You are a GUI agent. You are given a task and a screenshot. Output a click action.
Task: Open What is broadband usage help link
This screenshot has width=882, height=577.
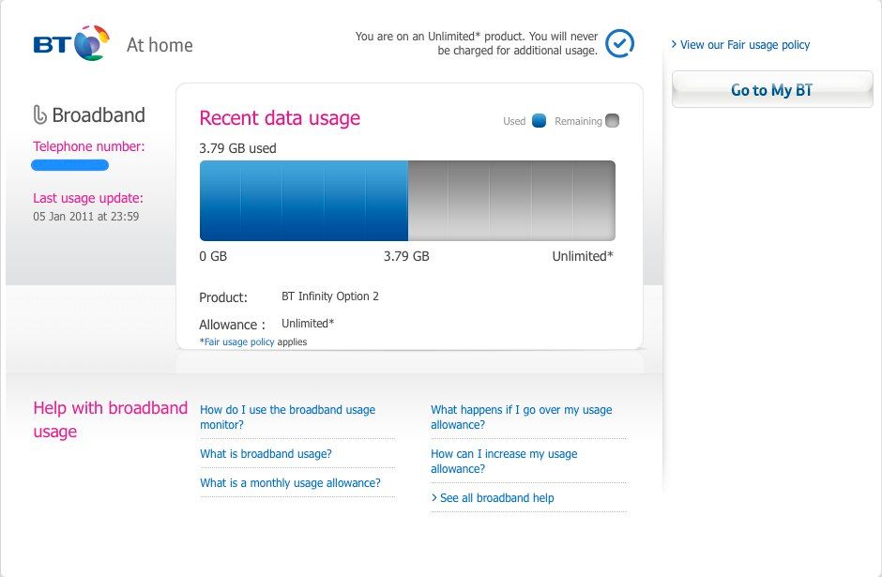click(266, 454)
